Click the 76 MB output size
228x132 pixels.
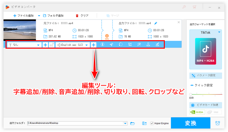[128, 36]
